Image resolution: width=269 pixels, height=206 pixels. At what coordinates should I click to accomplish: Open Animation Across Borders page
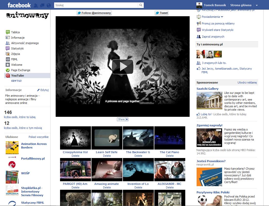pos(34,146)
